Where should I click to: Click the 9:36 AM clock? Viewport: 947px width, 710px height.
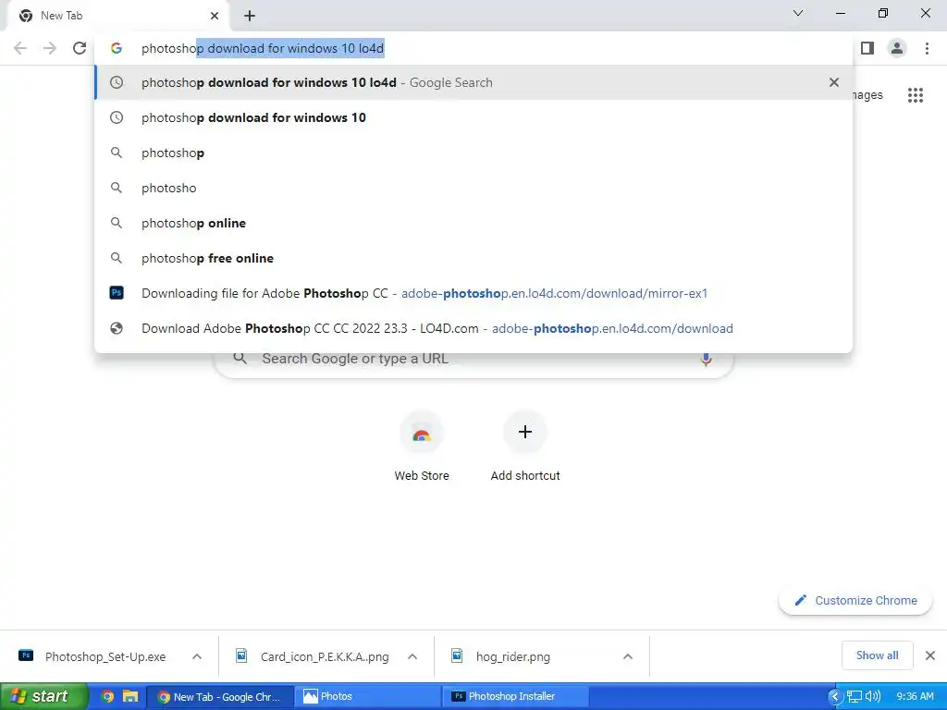tap(915, 697)
